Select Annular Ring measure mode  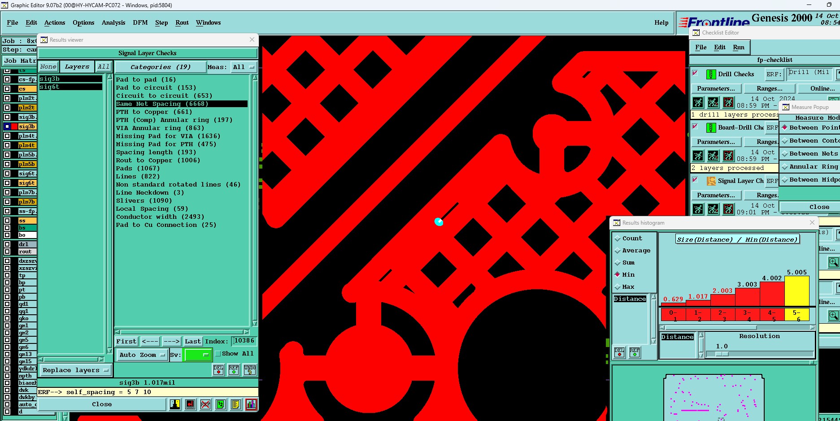[810, 167]
